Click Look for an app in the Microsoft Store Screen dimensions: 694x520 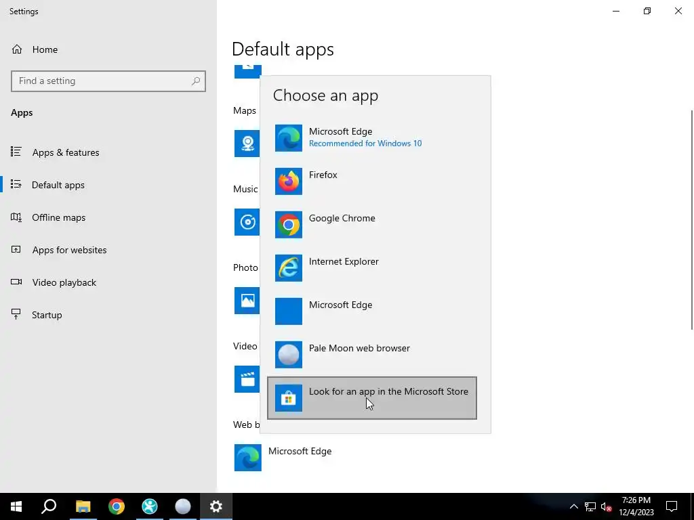pyautogui.click(x=372, y=398)
